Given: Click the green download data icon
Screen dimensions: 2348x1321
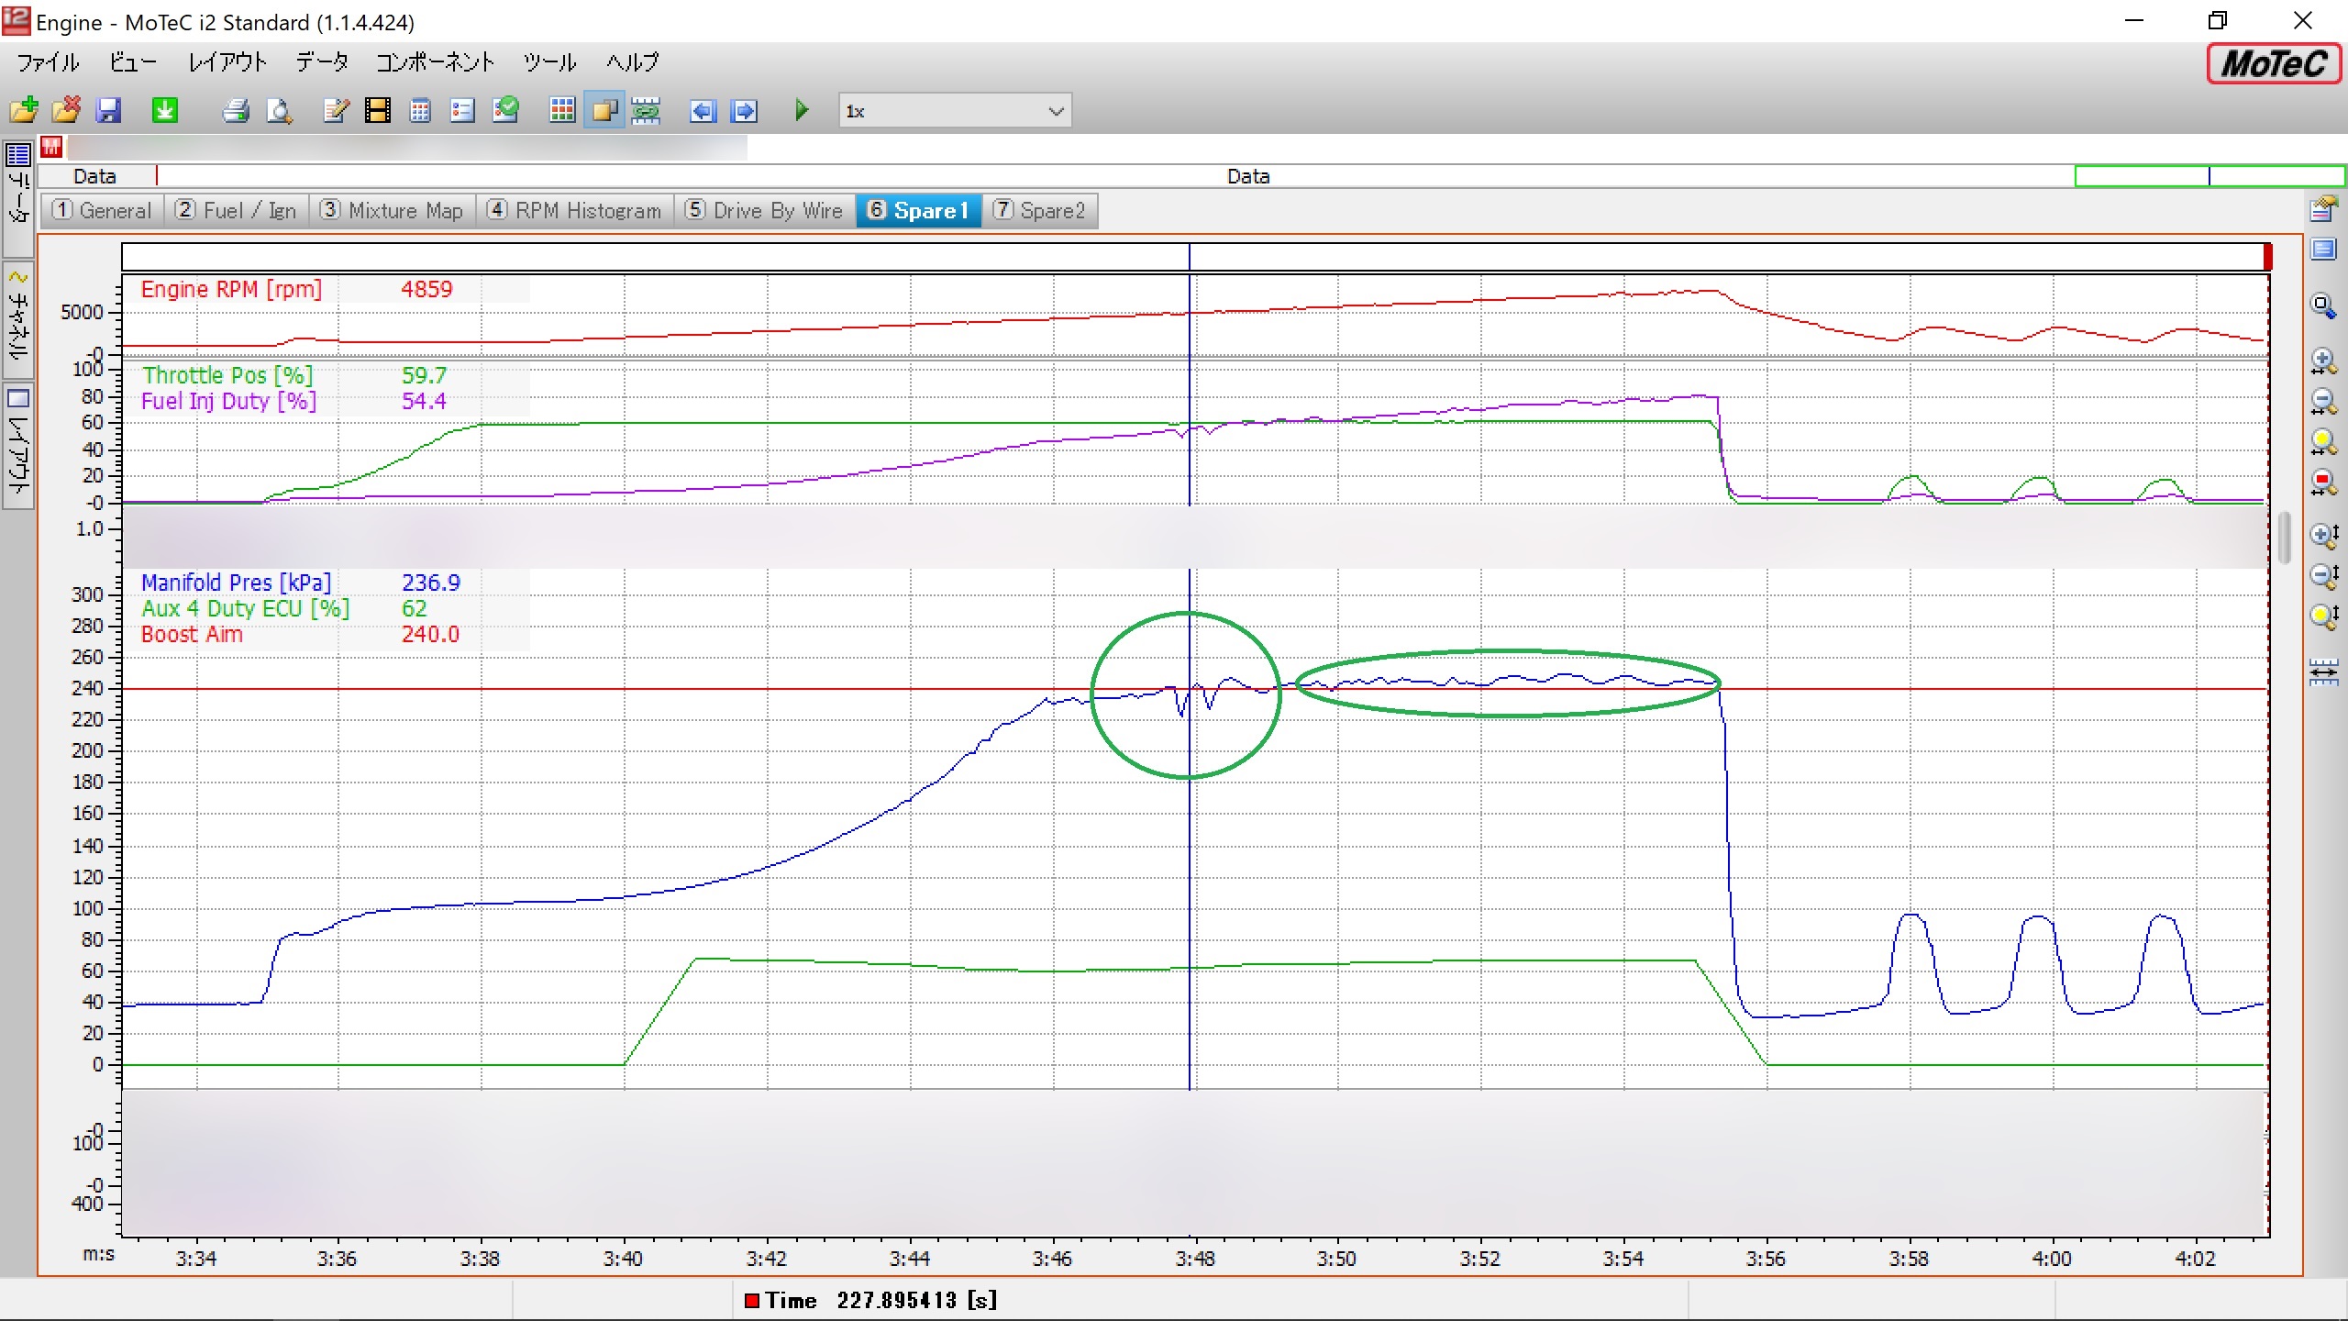Looking at the screenshot, I should point(165,111).
